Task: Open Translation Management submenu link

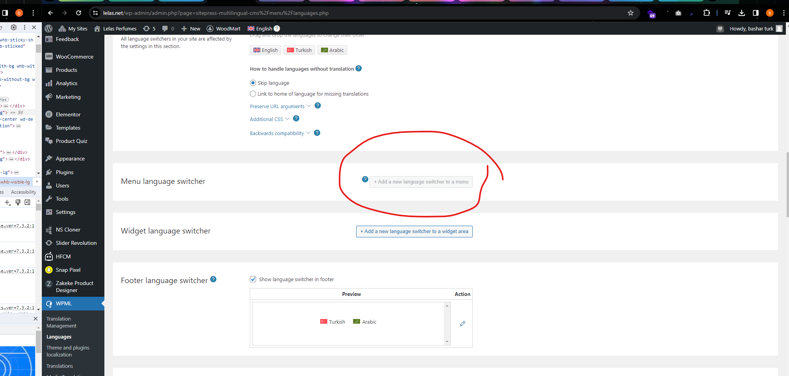Action: click(x=61, y=322)
